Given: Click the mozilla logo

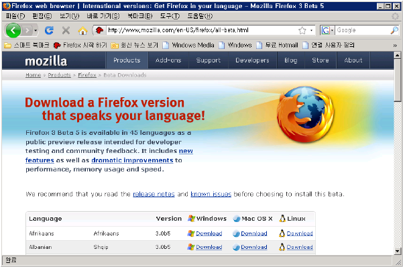Looking at the screenshot, I should click(x=46, y=61).
